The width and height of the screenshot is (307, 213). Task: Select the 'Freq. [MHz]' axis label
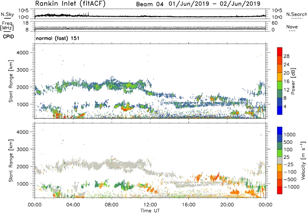[x=7, y=26]
